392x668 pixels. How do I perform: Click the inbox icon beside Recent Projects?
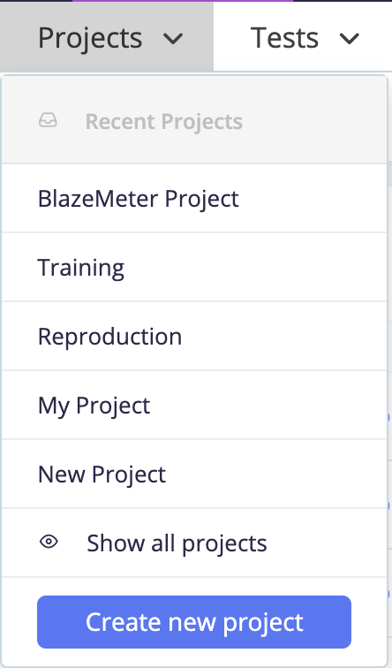pyautogui.click(x=48, y=120)
